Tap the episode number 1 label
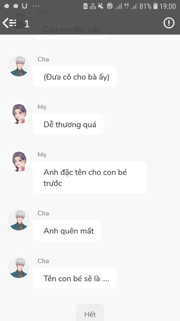Image resolution: width=180 pixels, height=321 pixels. click(x=27, y=24)
